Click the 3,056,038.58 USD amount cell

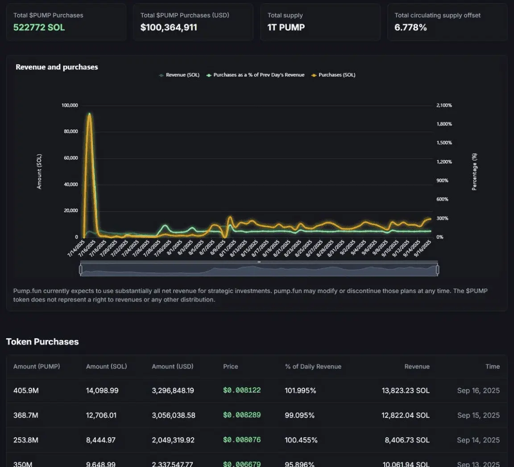174,415
